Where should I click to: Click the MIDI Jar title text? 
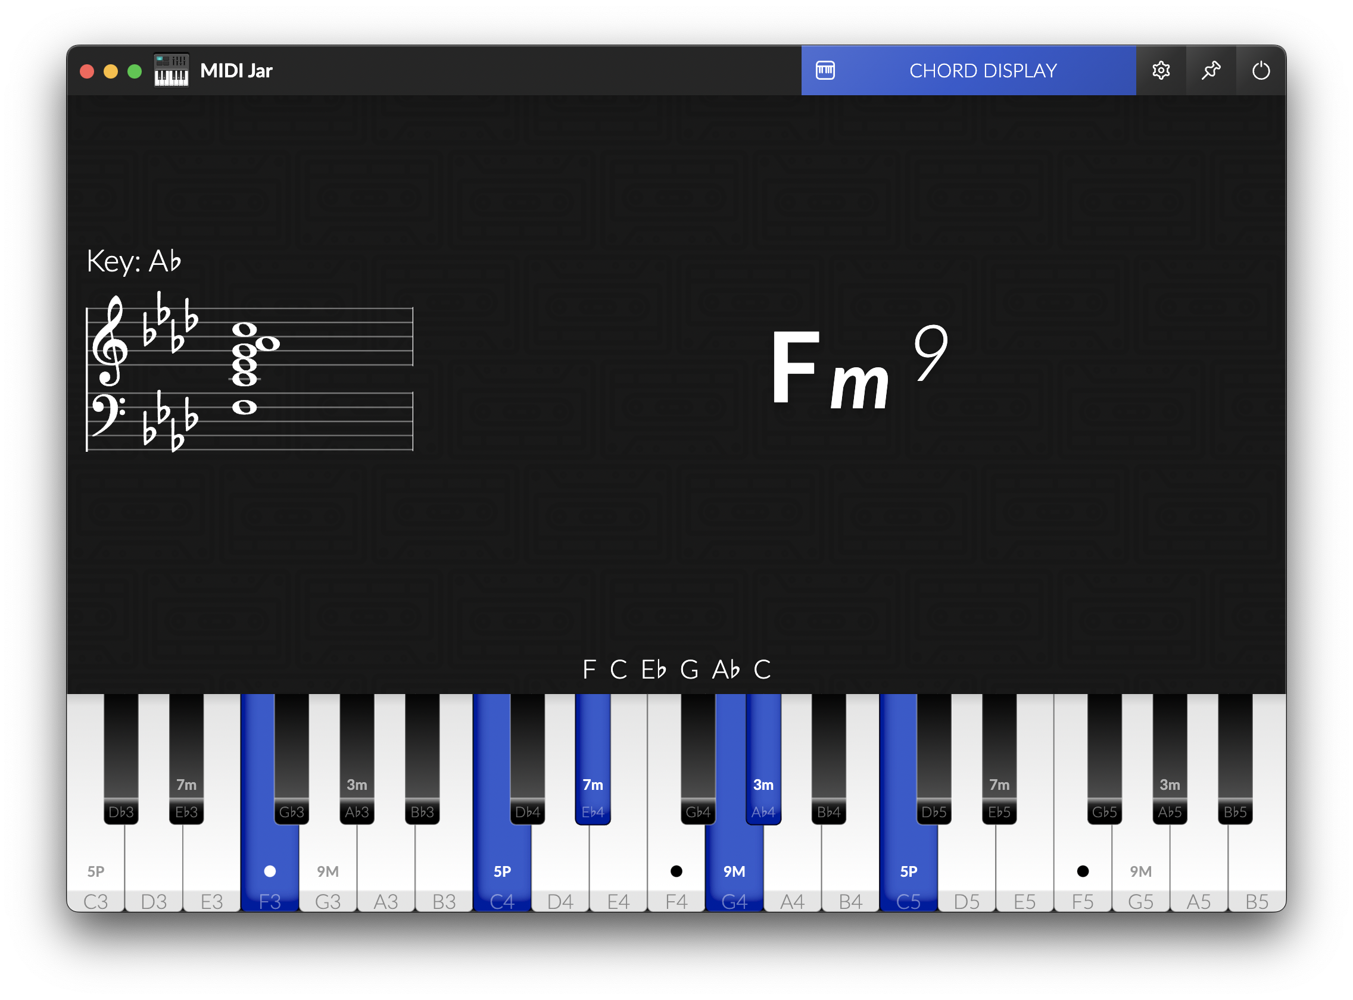pyautogui.click(x=236, y=71)
